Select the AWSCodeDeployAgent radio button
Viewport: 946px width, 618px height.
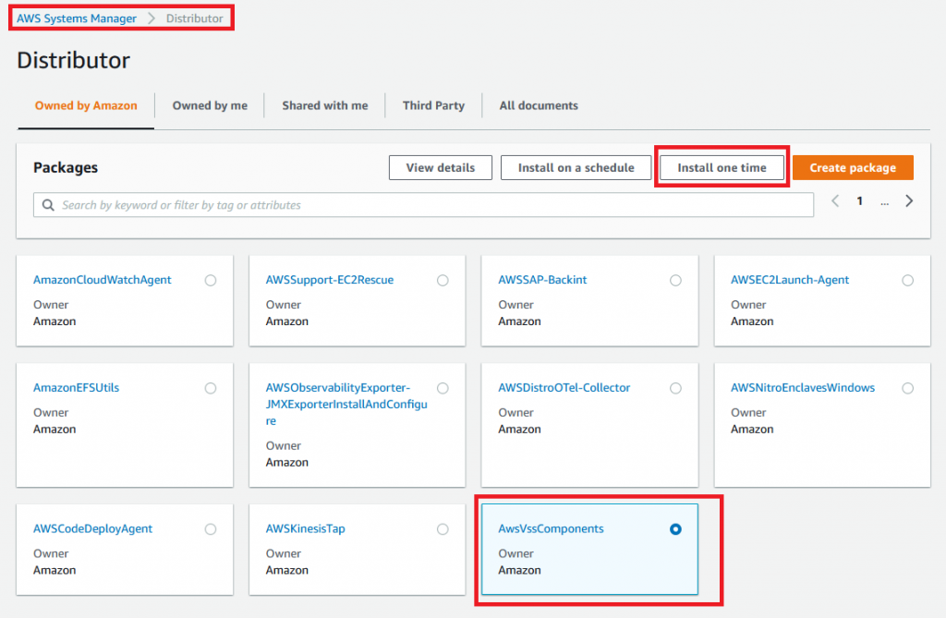(210, 529)
